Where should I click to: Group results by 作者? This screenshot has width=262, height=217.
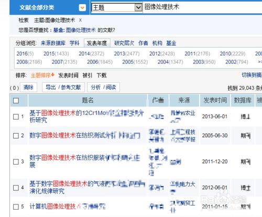point(143,43)
